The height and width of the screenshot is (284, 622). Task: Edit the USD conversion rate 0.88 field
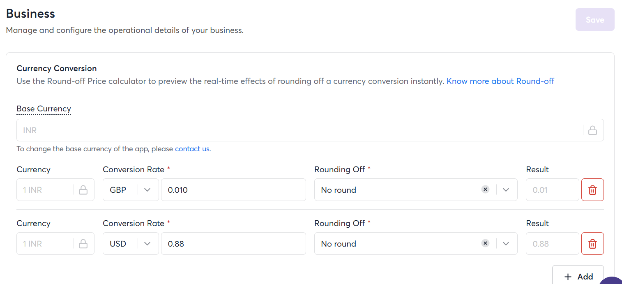[233, 244]
